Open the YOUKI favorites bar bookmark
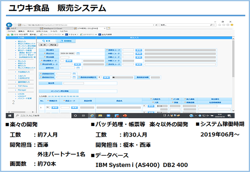 [x=72, y=35]
